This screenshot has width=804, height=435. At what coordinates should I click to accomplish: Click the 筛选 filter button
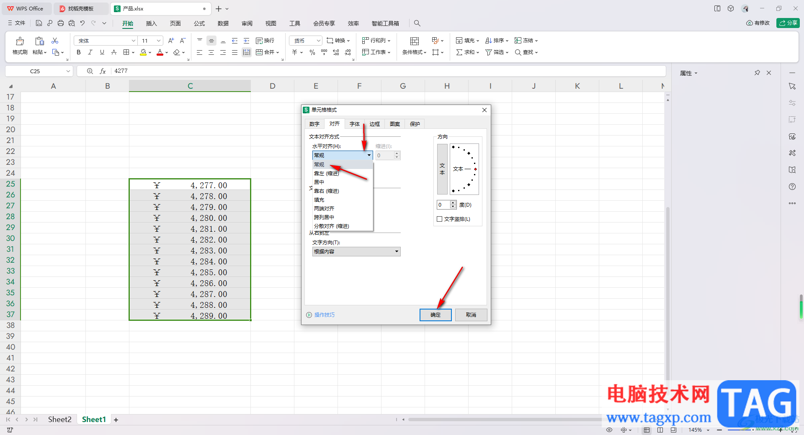coord(497,52)
